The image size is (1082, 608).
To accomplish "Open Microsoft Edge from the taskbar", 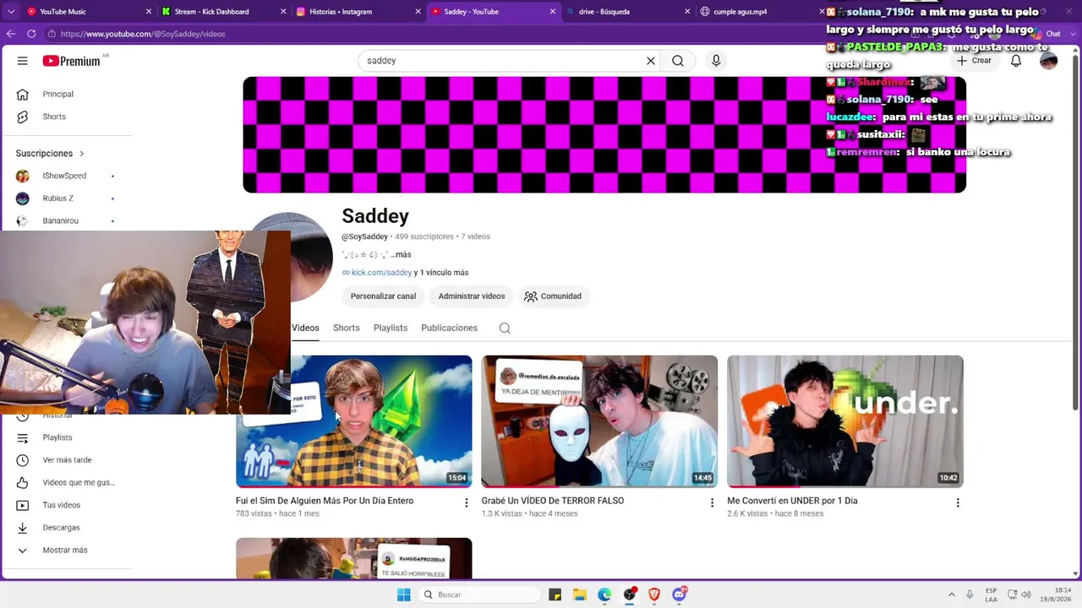I will 604,594.
